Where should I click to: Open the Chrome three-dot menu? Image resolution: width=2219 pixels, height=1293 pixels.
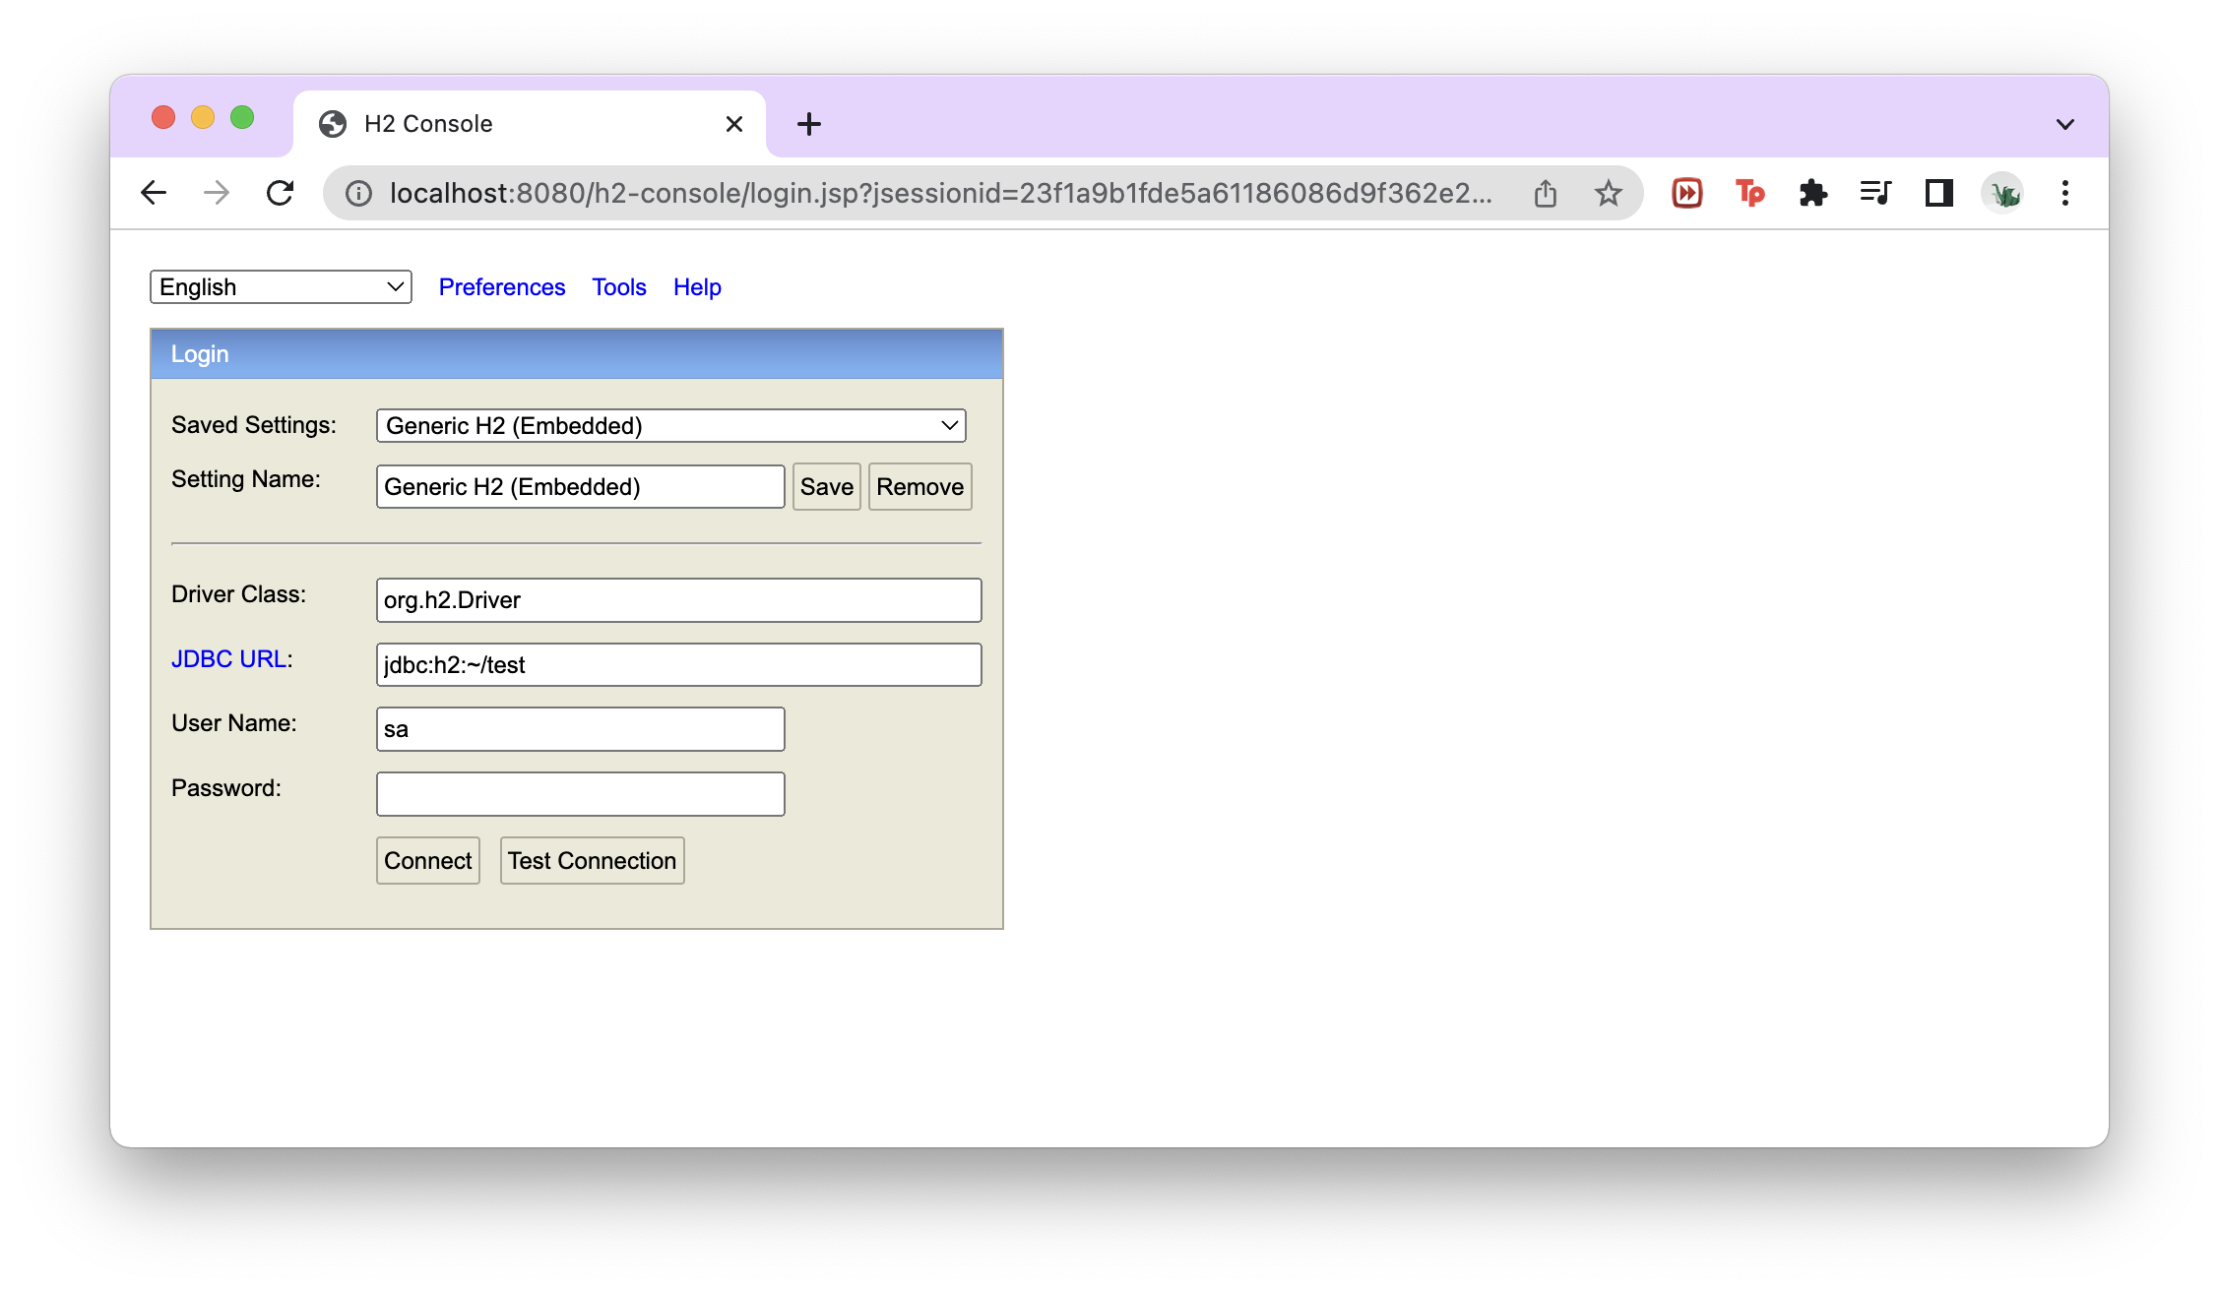pyautogui.click(x=2064, y=193)
